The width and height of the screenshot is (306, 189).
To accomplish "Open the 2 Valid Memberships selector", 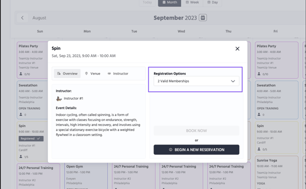I will (196, 81).
